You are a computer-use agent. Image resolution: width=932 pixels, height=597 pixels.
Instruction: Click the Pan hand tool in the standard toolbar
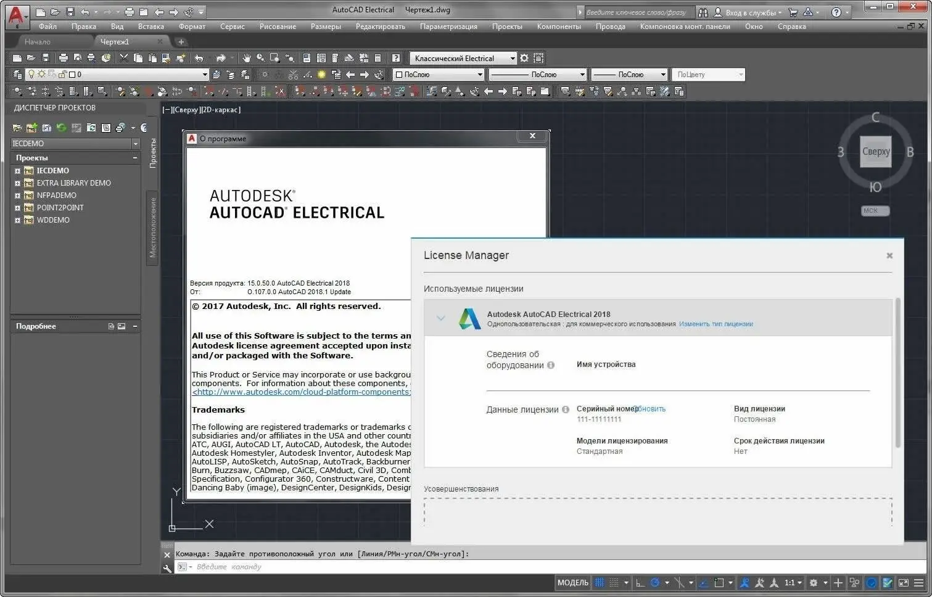point(247,58)
